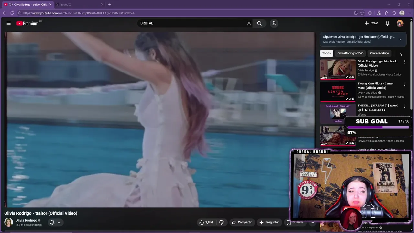Open twenty one pilots channel name
The height and width of the screenshot is (233, 414).
point(367,93)
